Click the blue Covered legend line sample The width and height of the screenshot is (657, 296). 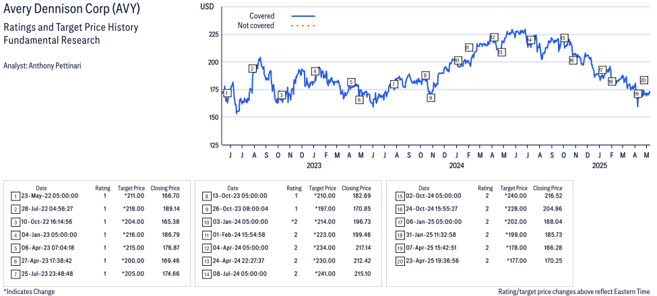point(303,16)
